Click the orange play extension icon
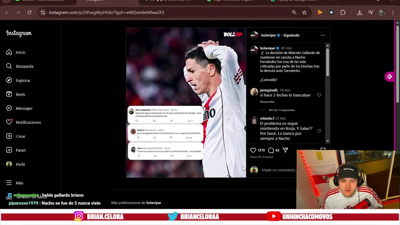 pyautogui.click(x=320, y=12)
